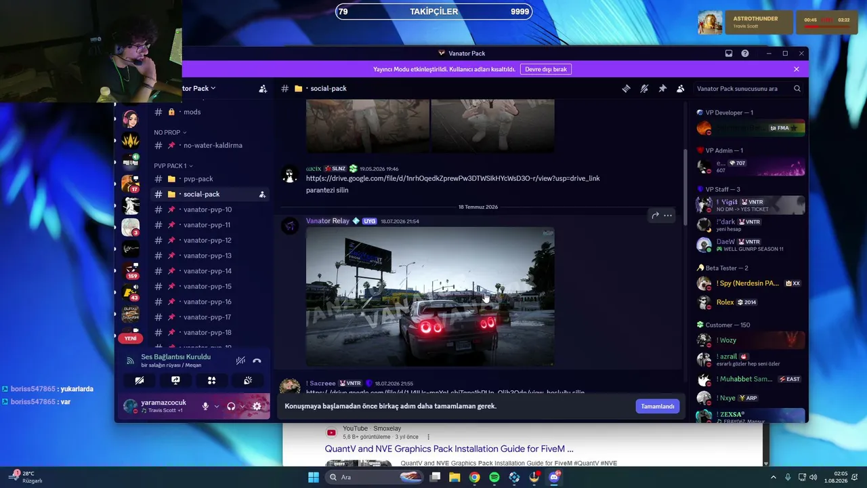Open yaramazcocuk user profile panel
Image resolution: width=867 pixels, height=488 pixels.
[x=156, y=407]
